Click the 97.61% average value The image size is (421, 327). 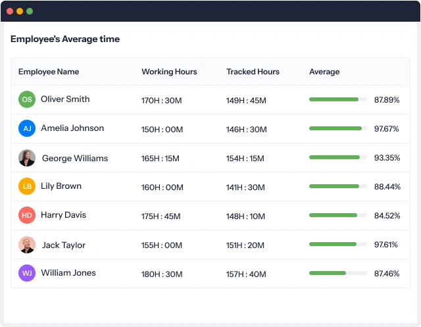tap(386, 245)
